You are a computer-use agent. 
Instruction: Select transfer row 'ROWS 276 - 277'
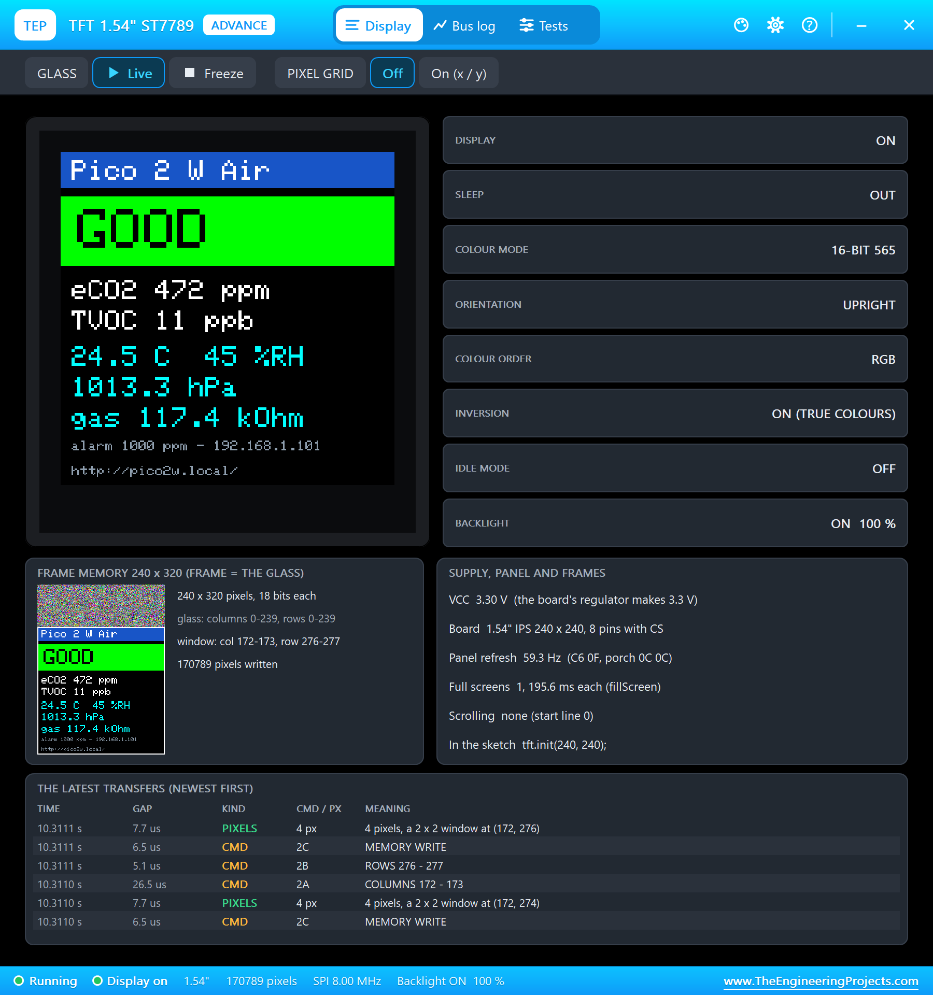pos(465,866)
